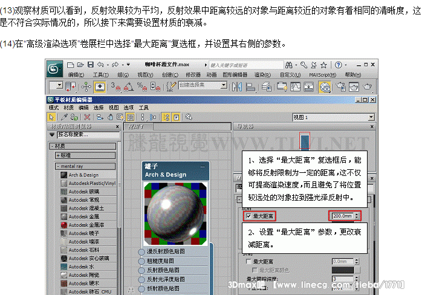Click Assign Material to Selection icon
The height and width of the screenshot is (295, 422).
[74, 117]
